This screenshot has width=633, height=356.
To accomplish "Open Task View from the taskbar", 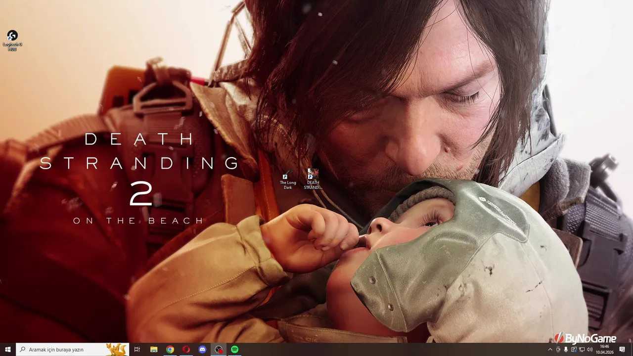I will 137,350.
